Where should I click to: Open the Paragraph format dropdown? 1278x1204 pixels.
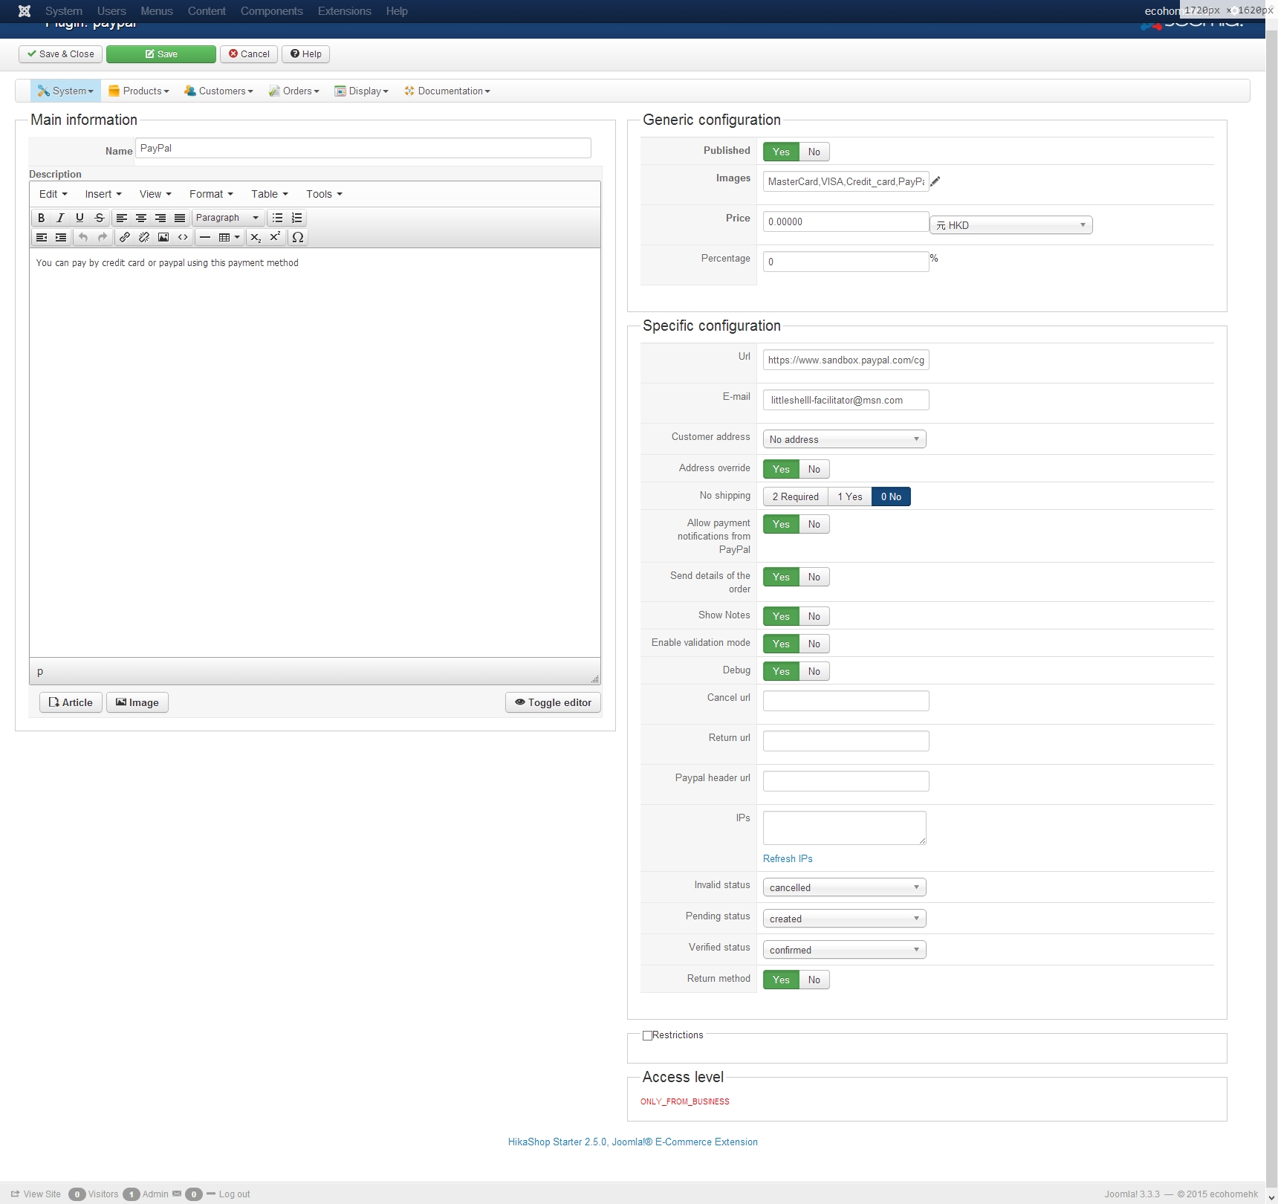(228, 218)
